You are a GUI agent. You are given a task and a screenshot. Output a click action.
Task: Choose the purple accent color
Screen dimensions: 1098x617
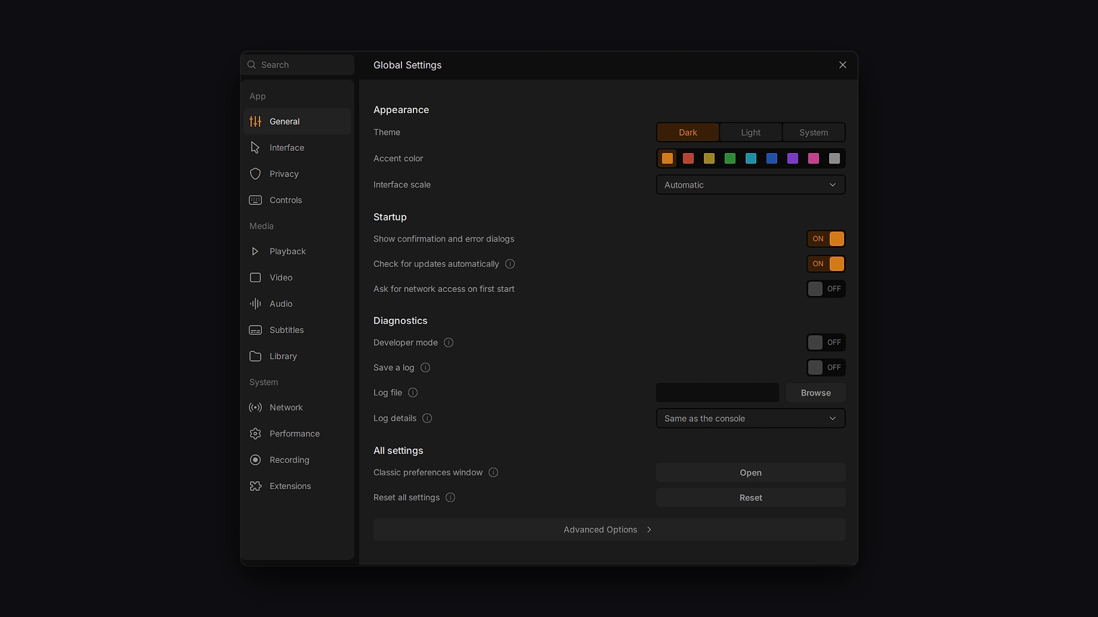(793, 159)
